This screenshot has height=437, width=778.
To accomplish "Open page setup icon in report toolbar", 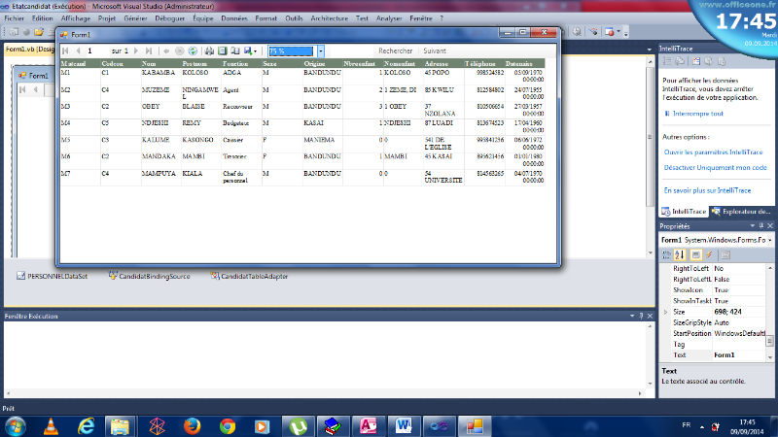I will [x=235, y=51].
